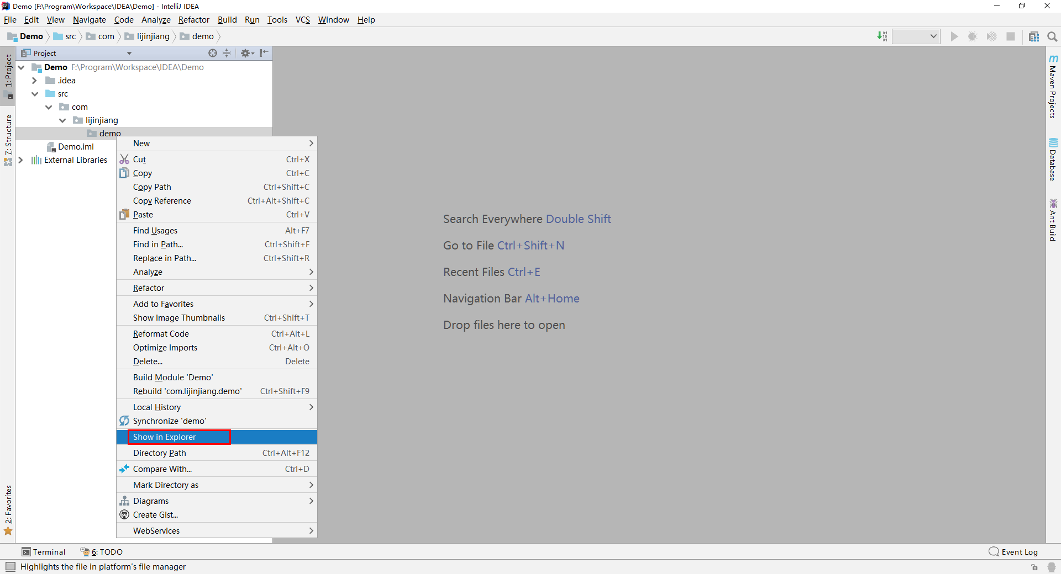Click the Debug bug icon
The image size is (1061, 574).
point(973,36)
